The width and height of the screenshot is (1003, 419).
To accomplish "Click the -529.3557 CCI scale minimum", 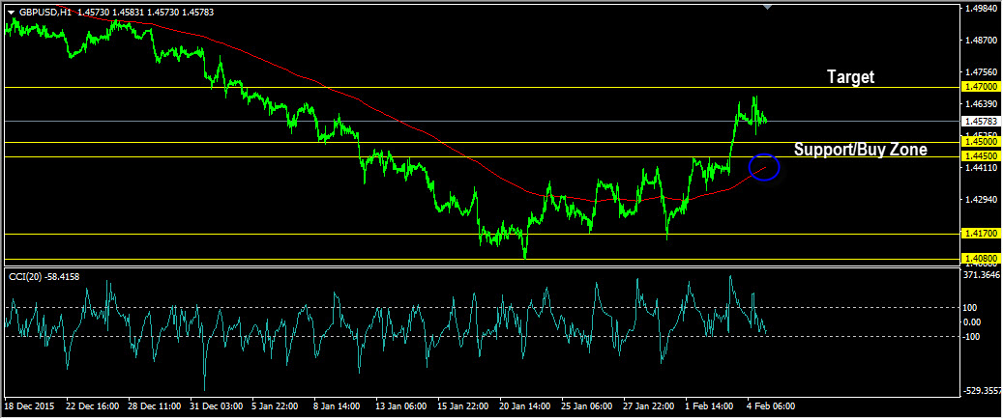I will [x=982, y=390].
